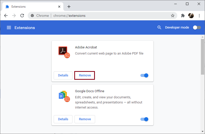Open Chrome's three-dot customize menu
The width and height of the screenshot is (205, 134).
[x=199, y=16]
